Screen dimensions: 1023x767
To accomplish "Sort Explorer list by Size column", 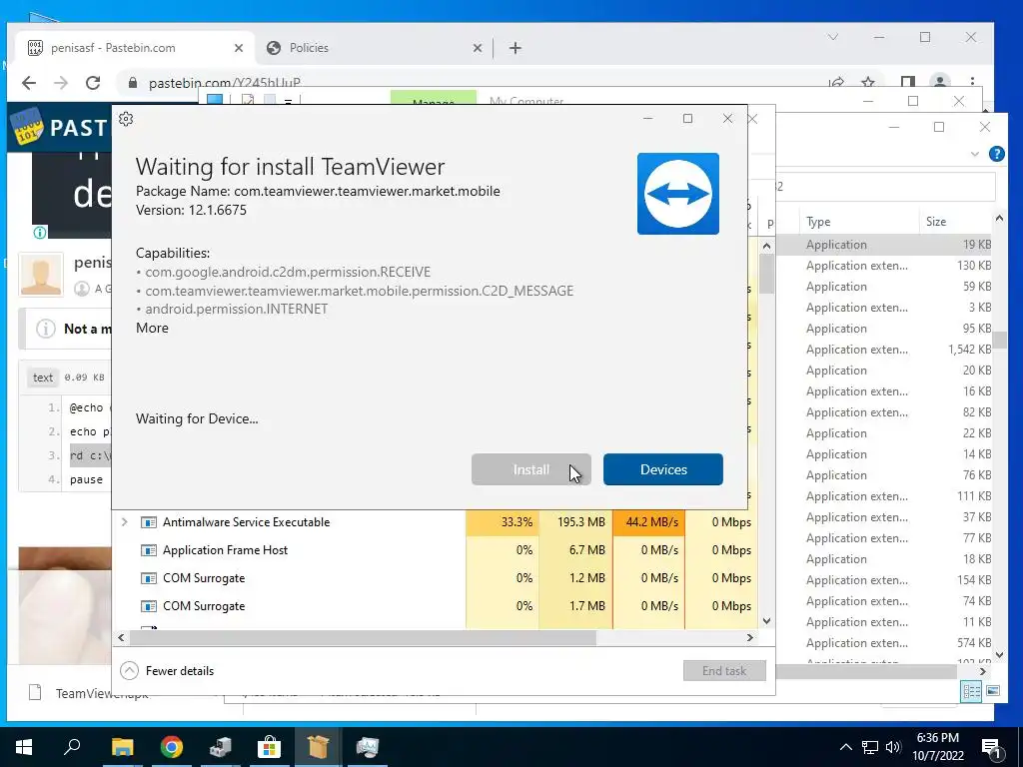I will click(935, 222).
